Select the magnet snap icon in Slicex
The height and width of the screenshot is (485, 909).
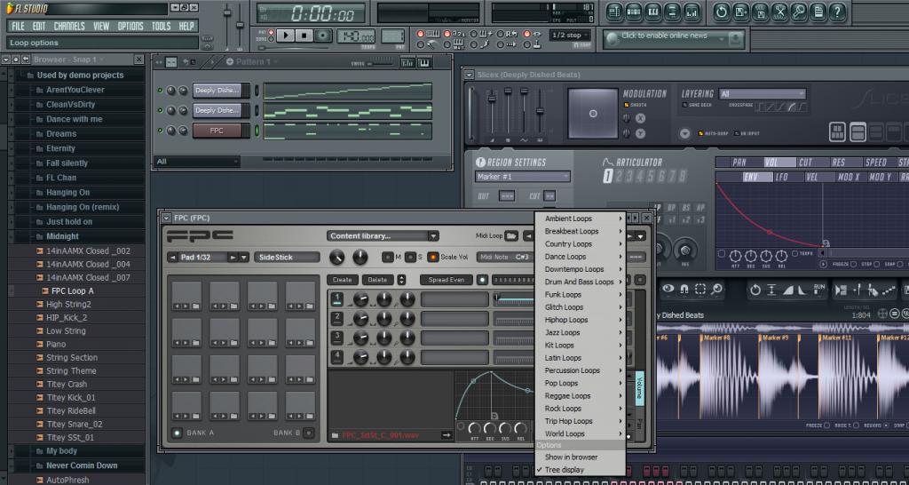[x=684, y=290]
